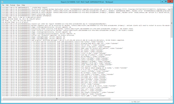Open the Edit menu
This screenshot has height=104, width=174.
pos(7,5)
